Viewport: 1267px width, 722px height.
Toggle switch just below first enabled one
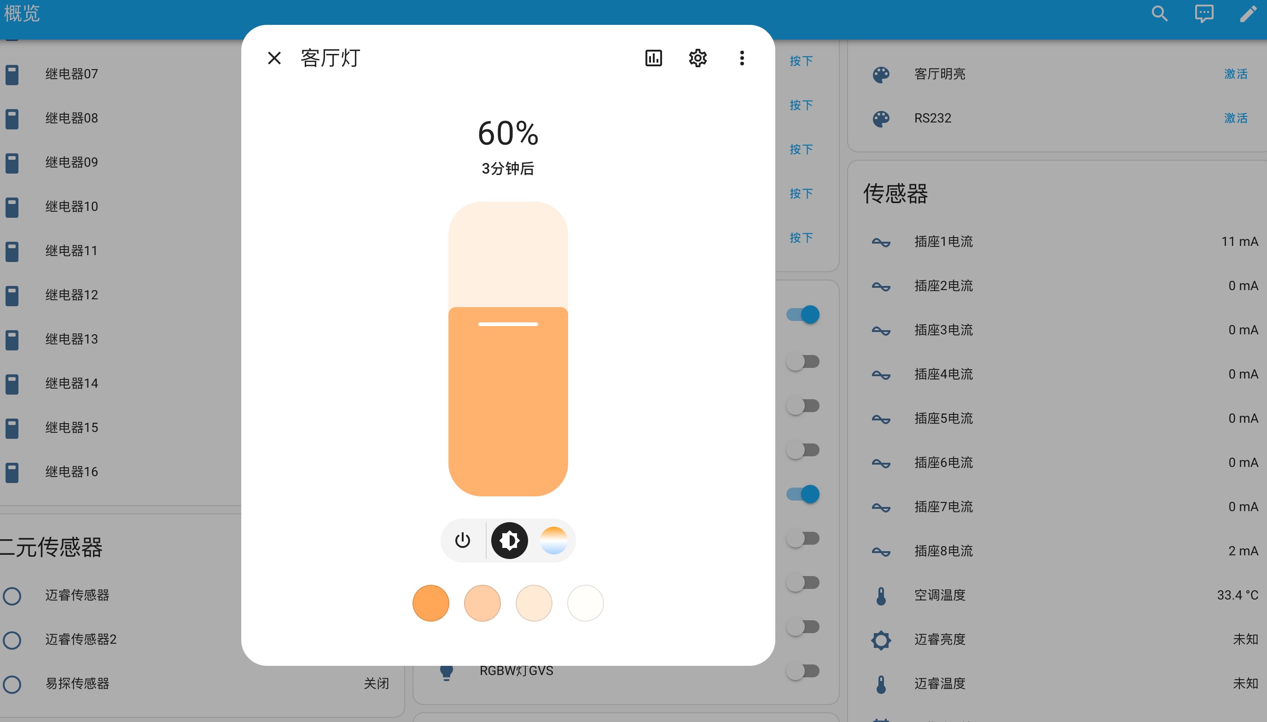click(802, 361)
